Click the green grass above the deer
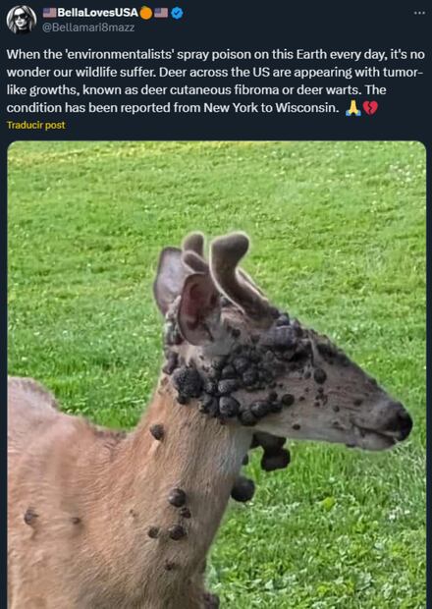This screenshot has height=609, width=432. coord(217,183)
